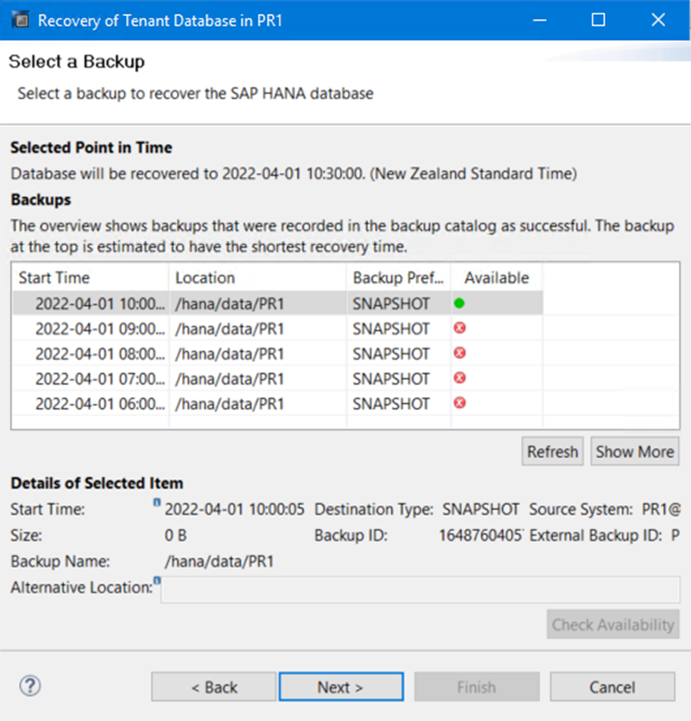Click SNAPSHOT prefix in the 08:00 row
The width and height of the screenshot is (691, 721).
pyautogui.click(x=391, y=354)
